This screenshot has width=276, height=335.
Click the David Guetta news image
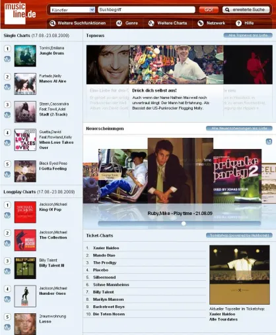tap(108, 65)
